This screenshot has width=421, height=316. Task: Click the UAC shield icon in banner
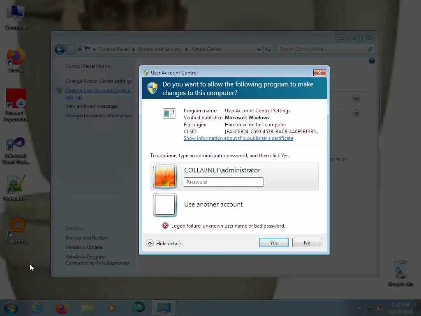pyautogui.click(x=153, y=88)
